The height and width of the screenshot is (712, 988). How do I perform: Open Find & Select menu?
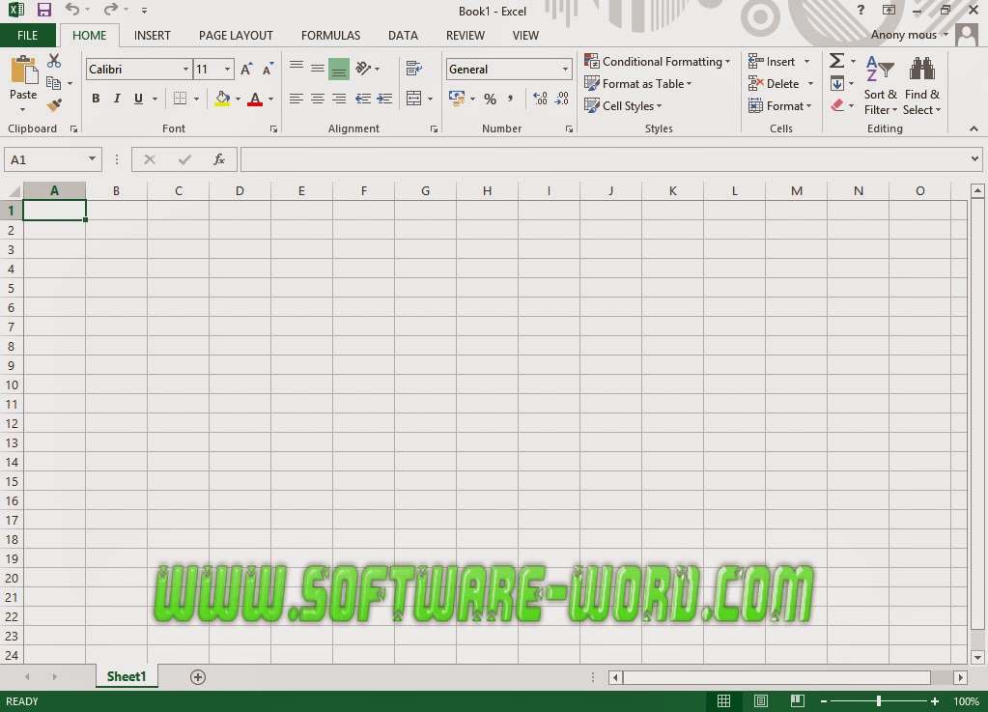(x=921, y=86)
